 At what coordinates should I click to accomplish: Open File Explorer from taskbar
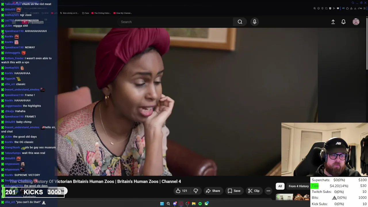(x=194, y=204)
